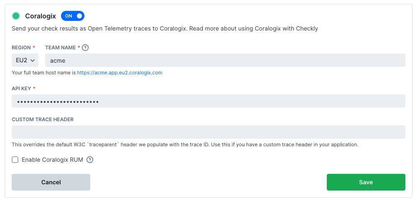
Task: Open help icon beside Enable Coralogix RUM
Action: point(90,160)
